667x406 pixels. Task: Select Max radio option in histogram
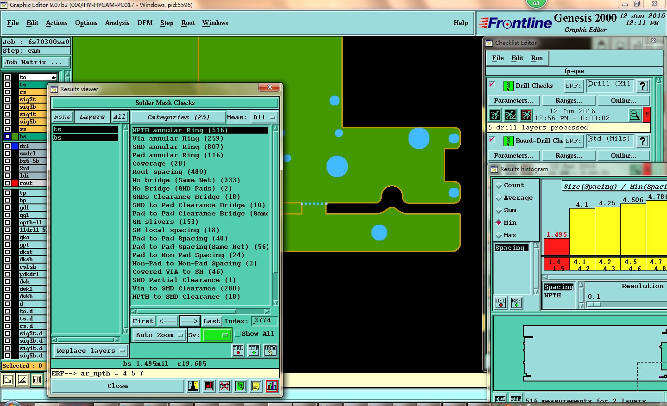click(499, 235)
